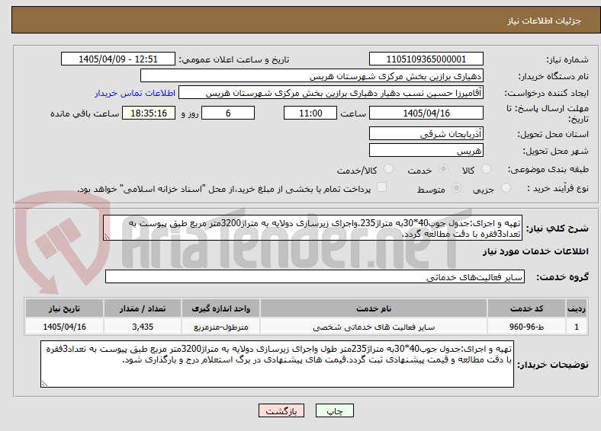Click the delivery city field هریس
The image size is (601, 431).
pos(426,151)
